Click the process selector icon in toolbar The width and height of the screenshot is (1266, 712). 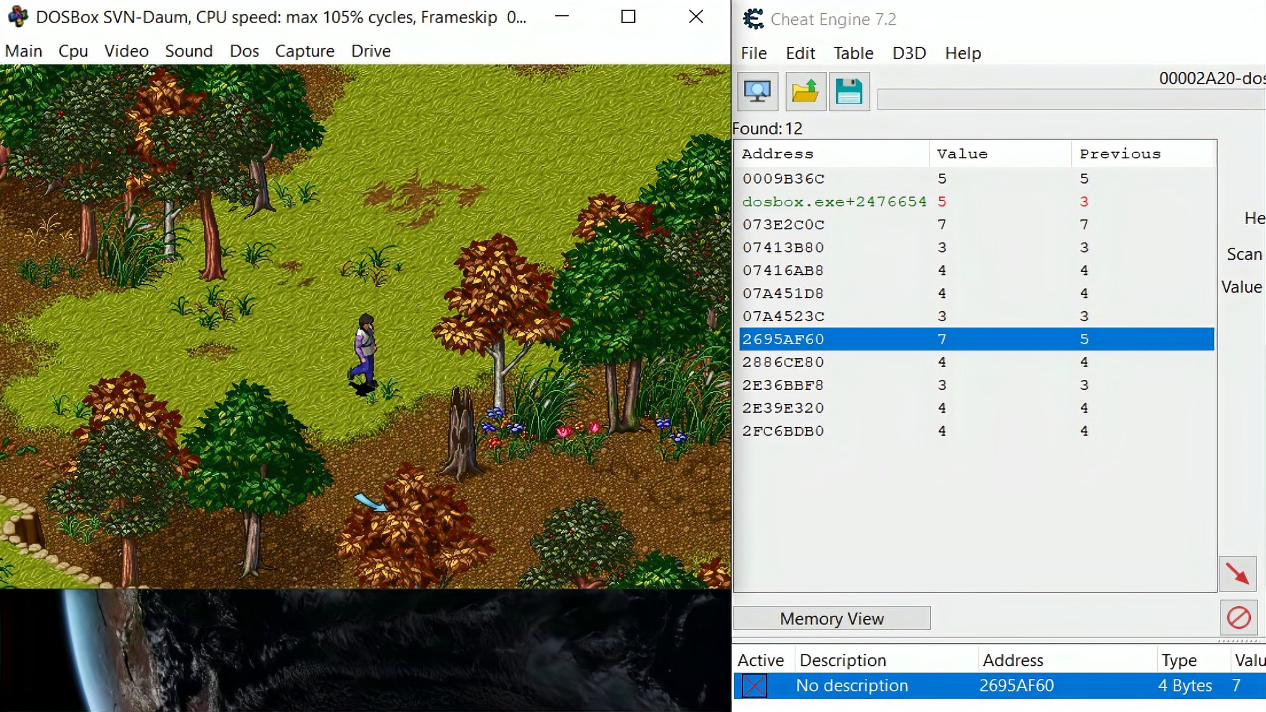[x=756, y=91]
